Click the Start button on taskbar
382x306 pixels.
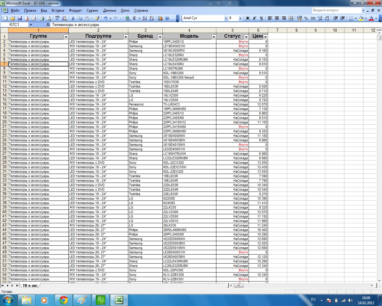[7, 300]
